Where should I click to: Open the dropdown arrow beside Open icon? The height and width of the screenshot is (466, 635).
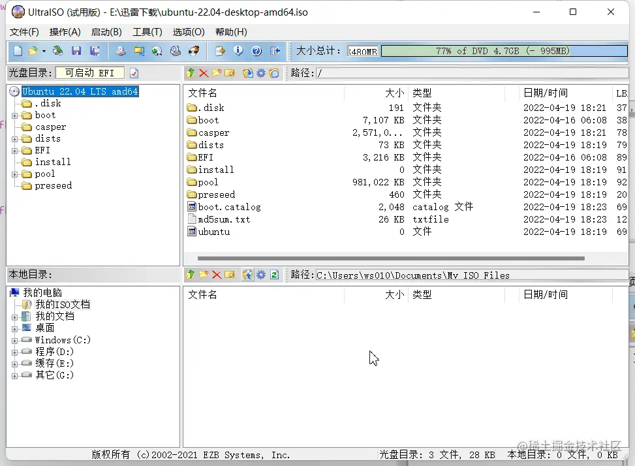44,51
